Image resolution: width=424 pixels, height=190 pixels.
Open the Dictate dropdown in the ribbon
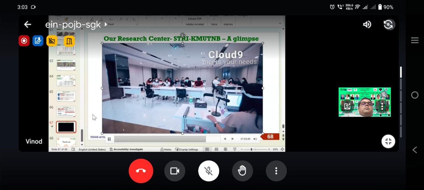pos(214,19)
